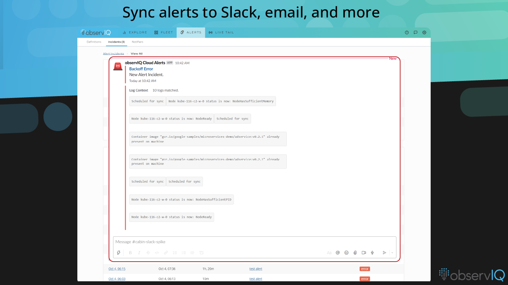Image resolution: width=508 pixels, height=285 pixels.
Task: Click the '10 logs matched.' text
Action: coord(165,90)
